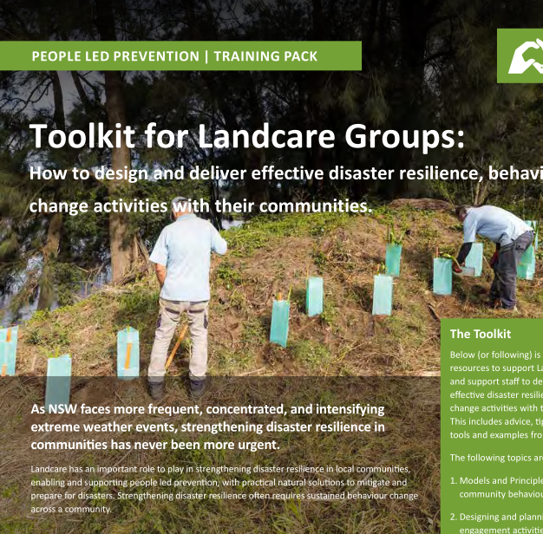The height and width of the screenshot is (534, 543).
Task: Click the heading 'The Toolkit' in the green panel
Action: (481, 334)
